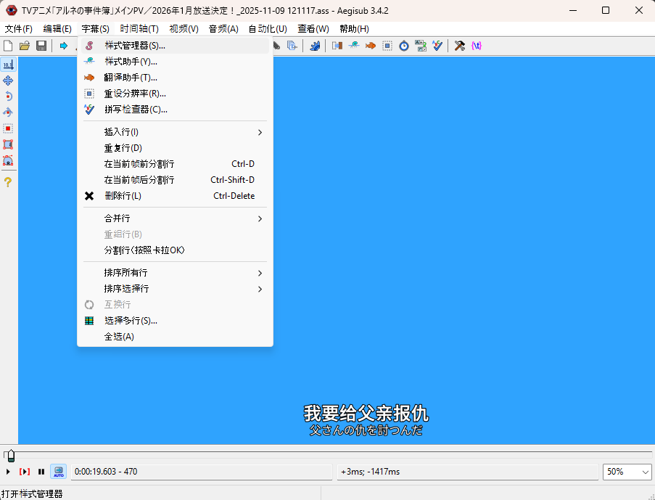Select the Scale subtitles tool

tap(8, 128)
